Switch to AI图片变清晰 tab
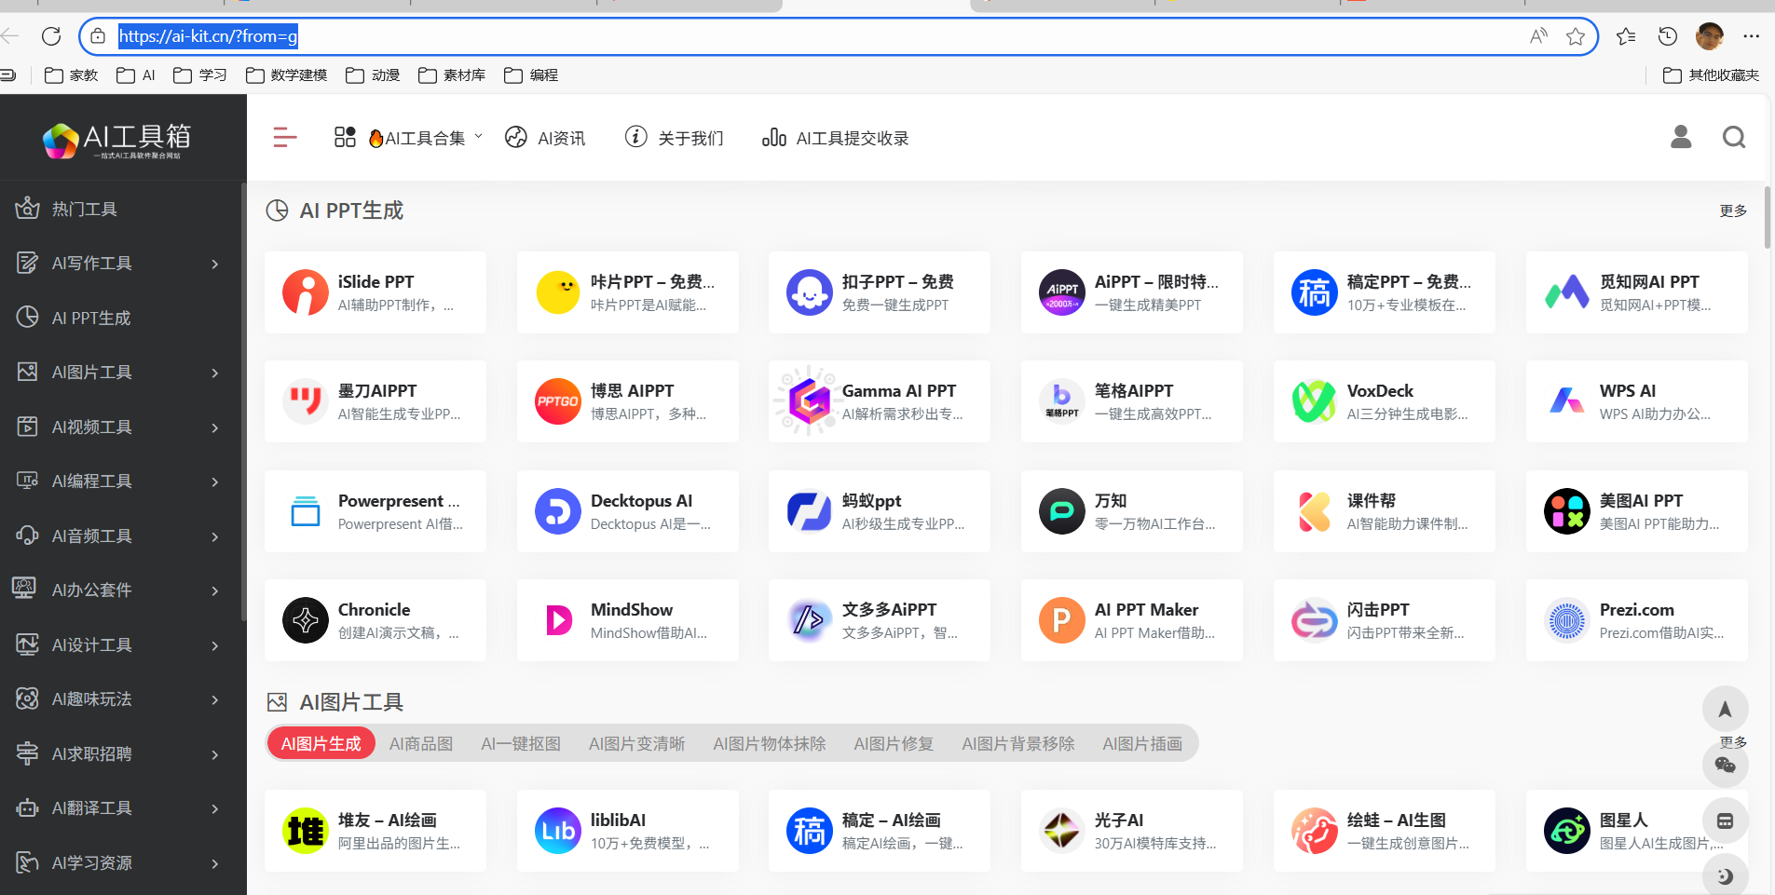This screenshot has height=895, width=1775. pyautogui.click(x=636, y=743)
